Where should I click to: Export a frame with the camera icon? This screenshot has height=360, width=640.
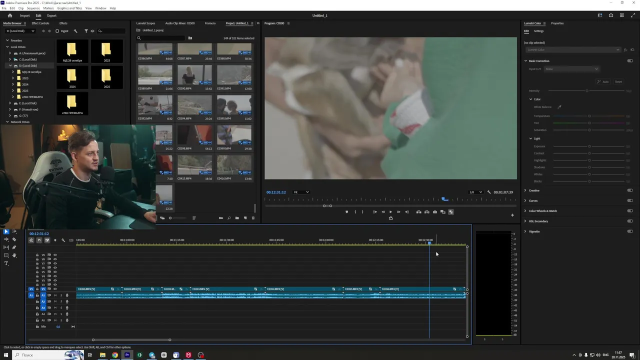434,212
